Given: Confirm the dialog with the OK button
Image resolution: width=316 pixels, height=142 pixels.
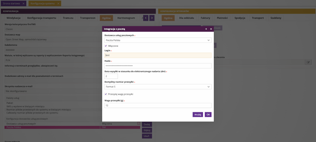Looking at the screenshot, I should [x=208, y=114].
